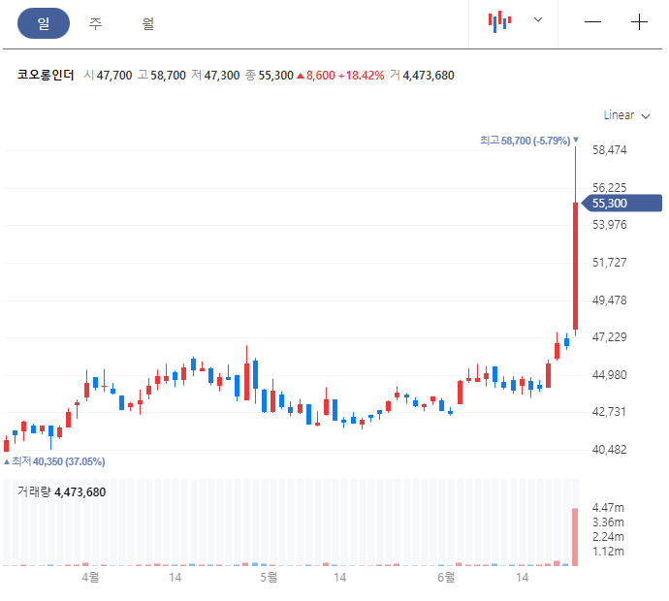
Task: Click the candlestick chart type icon
Action: point(499,21)
